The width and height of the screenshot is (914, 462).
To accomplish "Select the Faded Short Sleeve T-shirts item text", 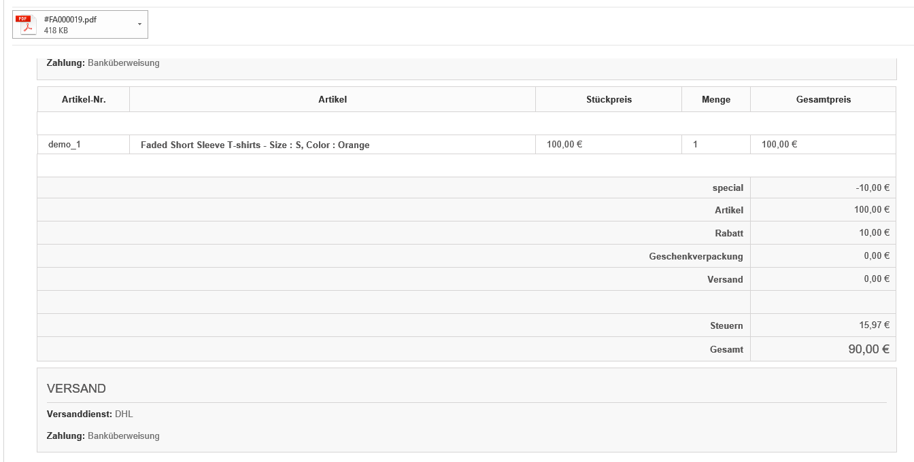I will pos(255,145).
